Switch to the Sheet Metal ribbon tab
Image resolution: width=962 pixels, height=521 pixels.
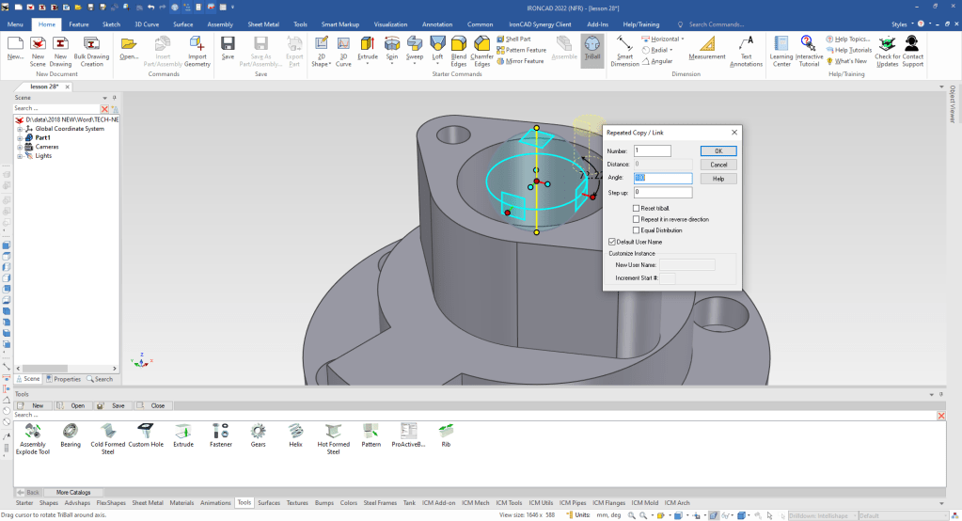point(263,24)
